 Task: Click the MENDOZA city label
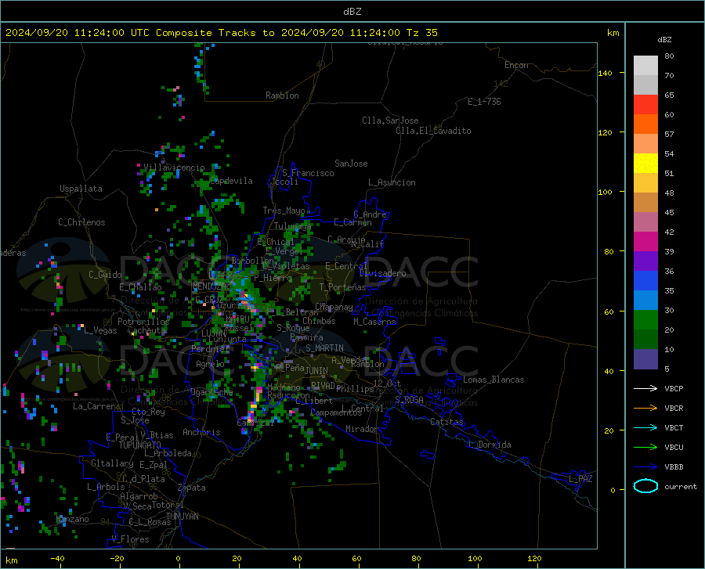pyautogui.click(x=209, y=286)
